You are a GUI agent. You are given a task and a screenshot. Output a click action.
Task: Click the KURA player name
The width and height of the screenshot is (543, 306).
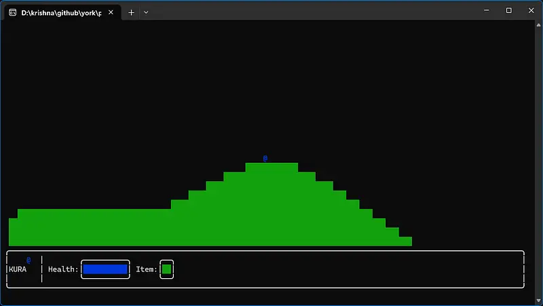(18, 269)
